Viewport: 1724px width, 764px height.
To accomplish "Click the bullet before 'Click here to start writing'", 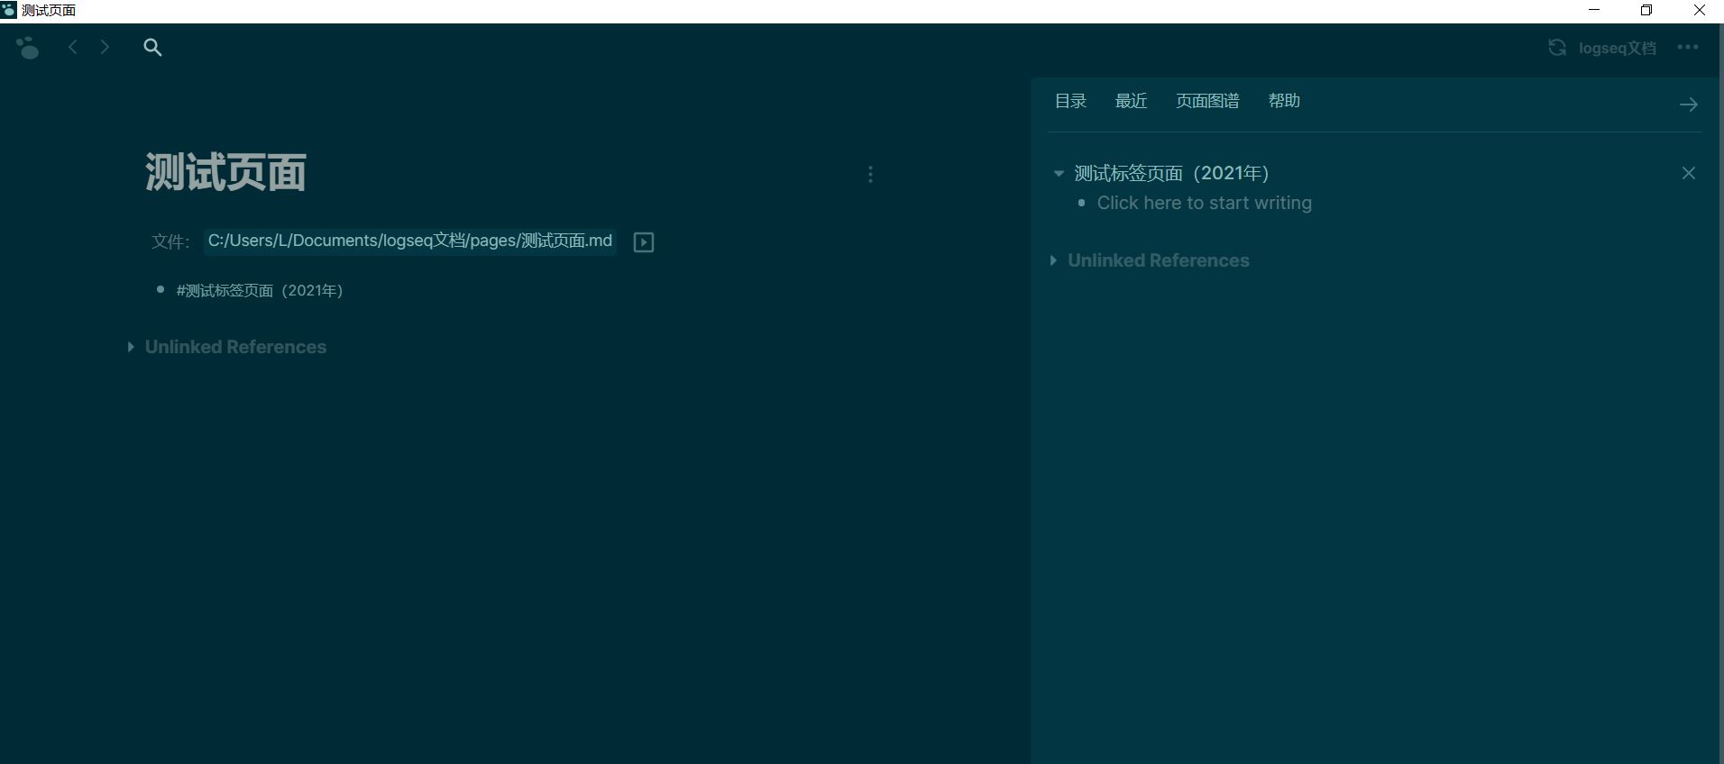I will click(1082, 203).
